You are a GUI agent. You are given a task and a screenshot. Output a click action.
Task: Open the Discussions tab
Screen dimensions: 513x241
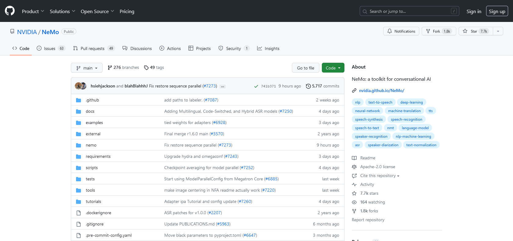137,48
